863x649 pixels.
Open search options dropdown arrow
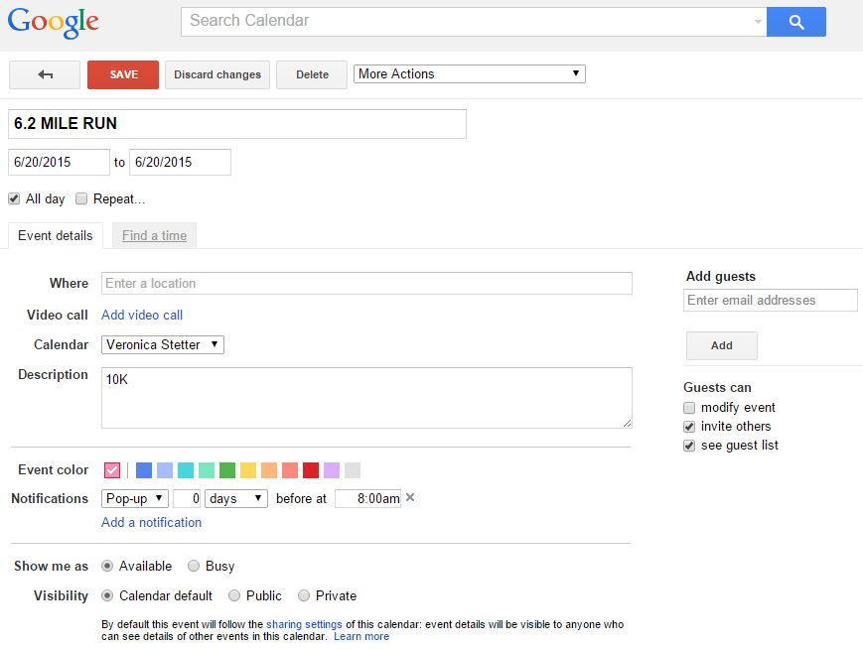click(x=758, y=21)
